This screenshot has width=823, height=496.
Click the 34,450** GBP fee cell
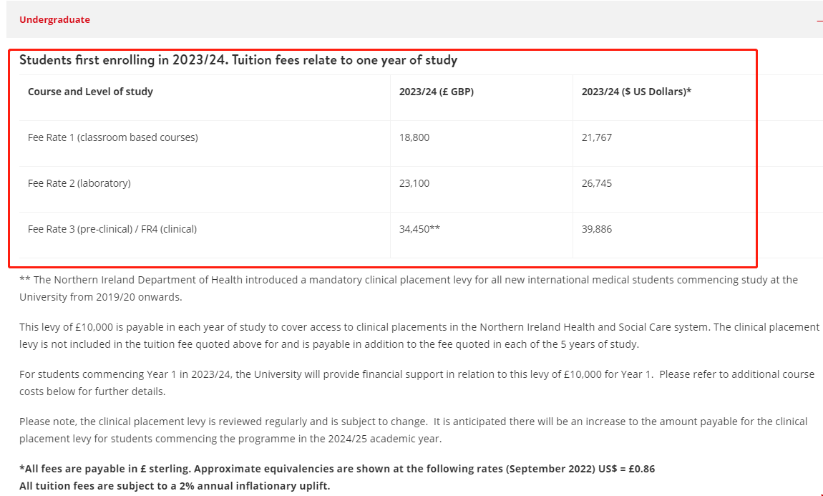(x=419, y=229)
